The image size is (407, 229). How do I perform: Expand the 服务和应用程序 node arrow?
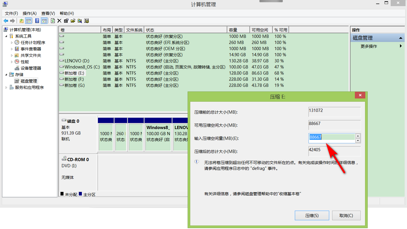6,87
